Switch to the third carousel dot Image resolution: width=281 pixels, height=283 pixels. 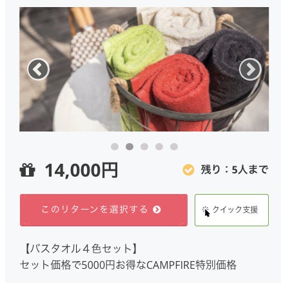point(144,147)
